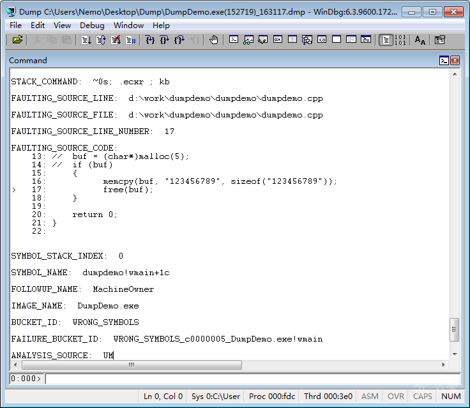Click the horizontal scrollbar left arrow
This screenshot has width=470, height=408.
(15, 365)
